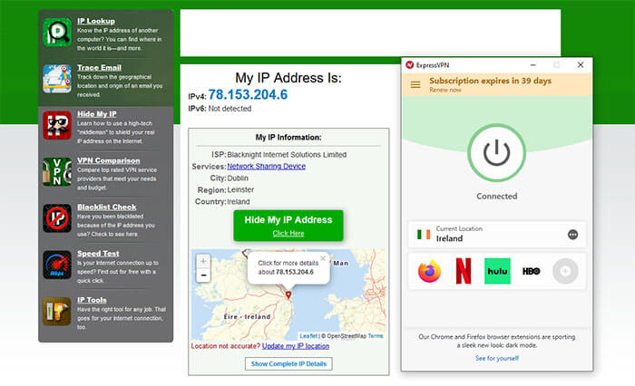Launch the Speed Test gauge icon

click(57, 265)
